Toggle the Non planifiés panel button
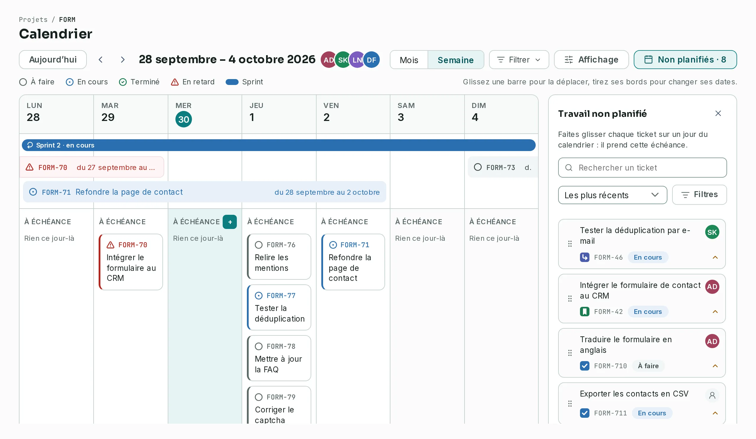 (685, 60)
